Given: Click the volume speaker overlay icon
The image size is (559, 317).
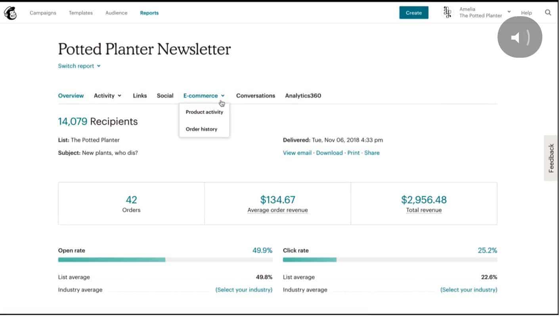Looking at the screenshot, I should click(519, 38).
